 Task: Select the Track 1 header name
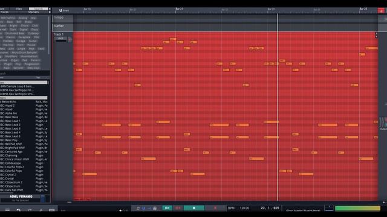[x=59, y=34]
